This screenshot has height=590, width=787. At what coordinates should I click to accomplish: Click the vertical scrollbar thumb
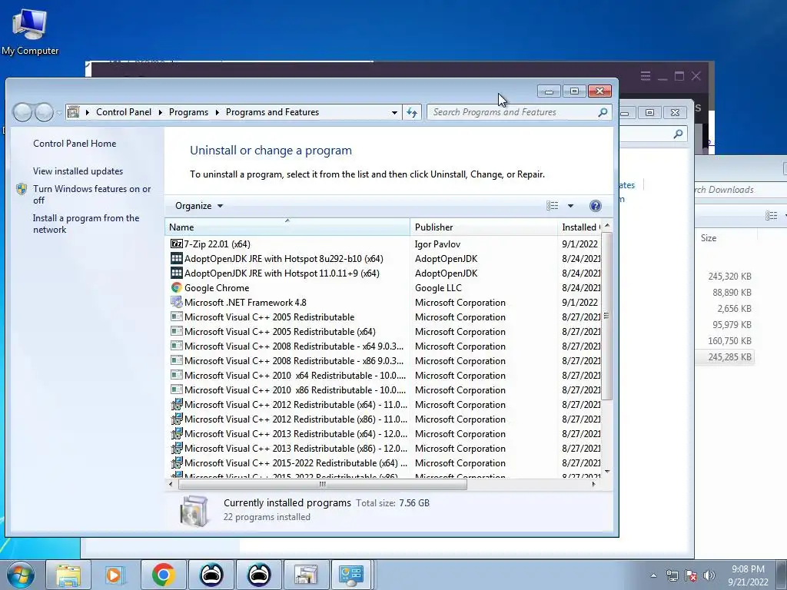[x=607, y=316]
